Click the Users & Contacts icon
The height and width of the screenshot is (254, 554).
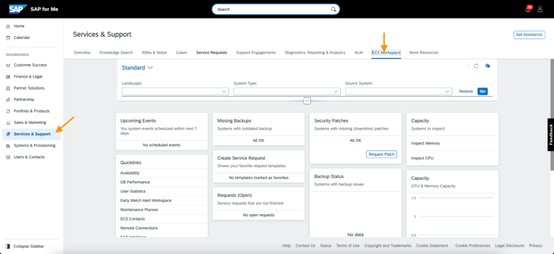click(8, 157)
